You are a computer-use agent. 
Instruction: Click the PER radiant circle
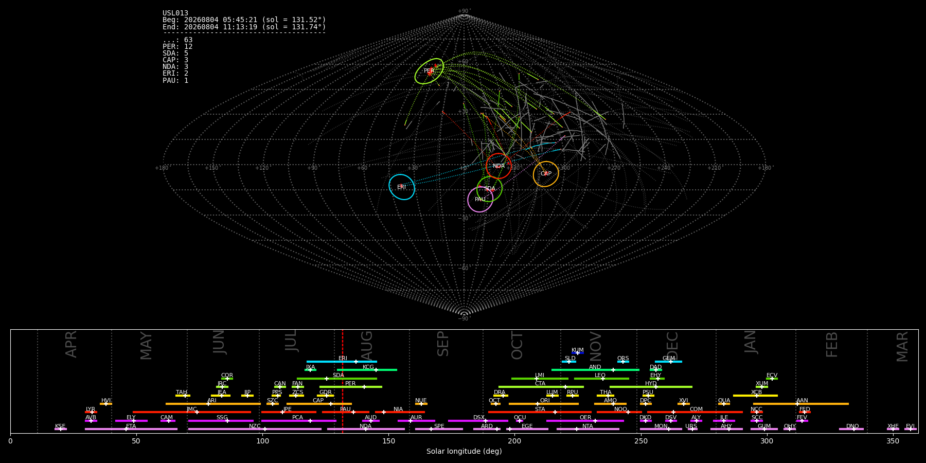429,71
